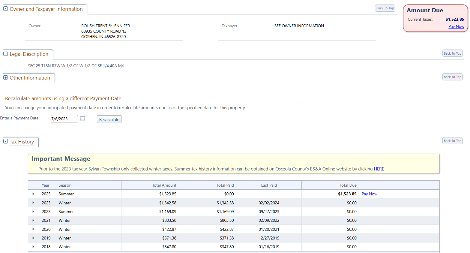470x253 pixels.
Task: Open the HERE link in Important Message
Action: click(379, 169)
